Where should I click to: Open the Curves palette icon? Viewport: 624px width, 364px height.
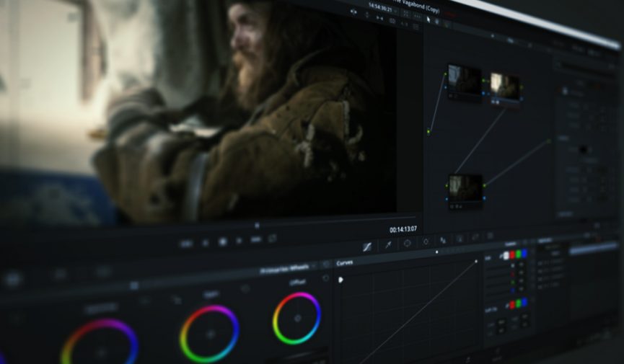pyautogui.click(x=367, y=247)
